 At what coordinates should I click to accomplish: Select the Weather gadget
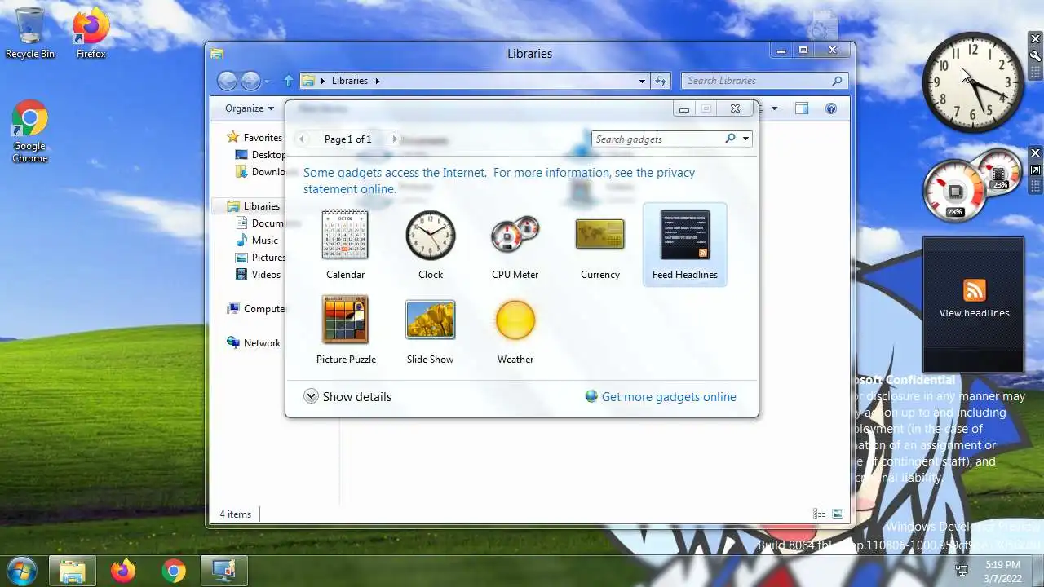click(515, 329)
